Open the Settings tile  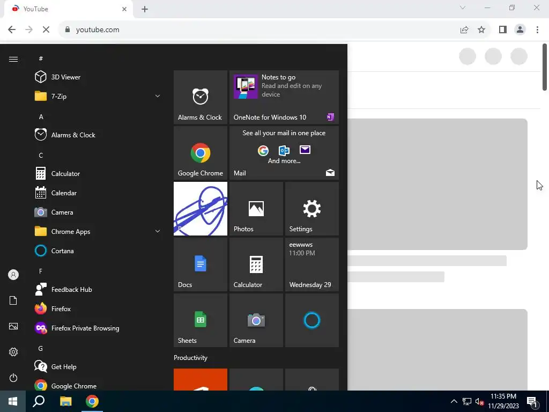[312, 209]
